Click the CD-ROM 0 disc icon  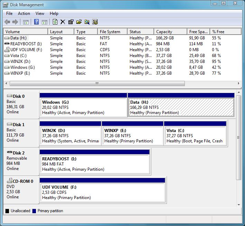pyautogui.click(x=10, y=180)
